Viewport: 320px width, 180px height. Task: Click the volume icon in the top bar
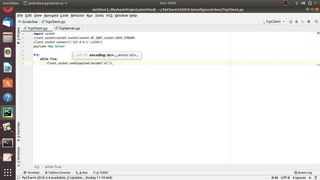[303, 3]
